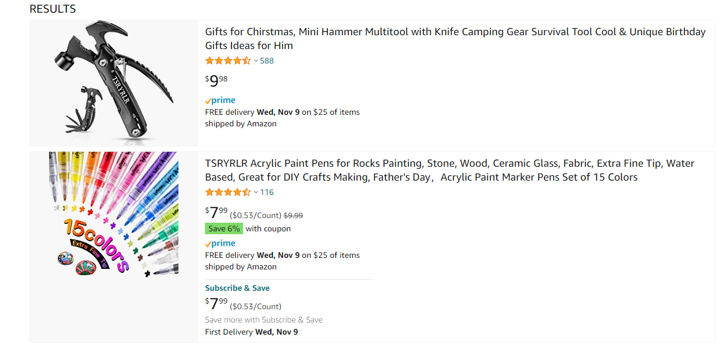Click the Prime logo under the hammer listing
The image size is (723, 345).
[x=220, y=100]
